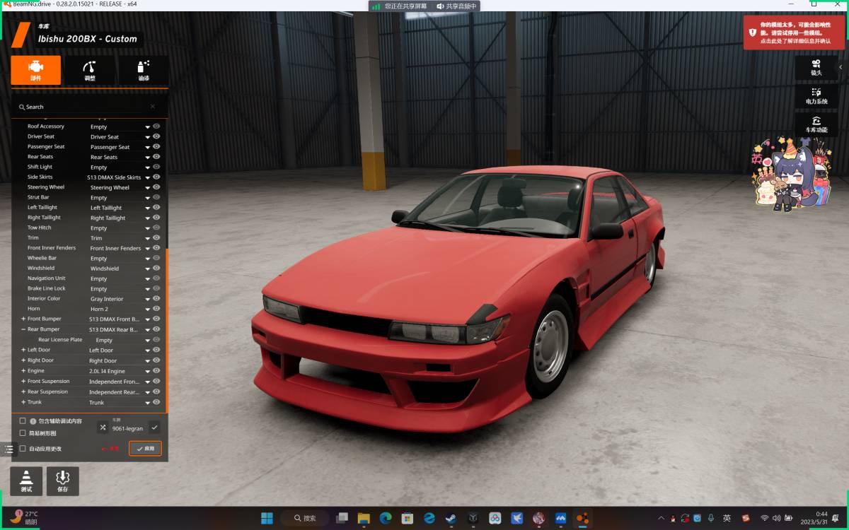This screenshot has height=530, width=849.
Task: Hide the Side Skirts part
Action: [156, 177]
